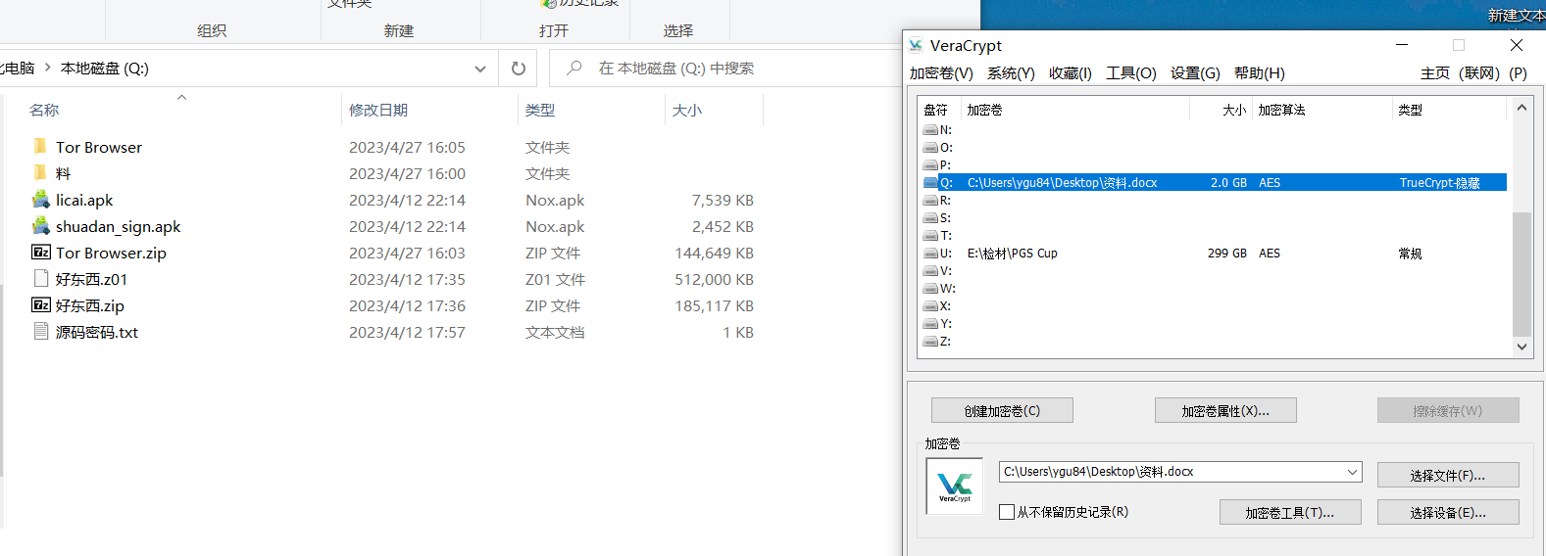1546x556 pixels.
Task: Click the TrueCrypt-隐藏 type cell
Action: [x=1440, y=183]
